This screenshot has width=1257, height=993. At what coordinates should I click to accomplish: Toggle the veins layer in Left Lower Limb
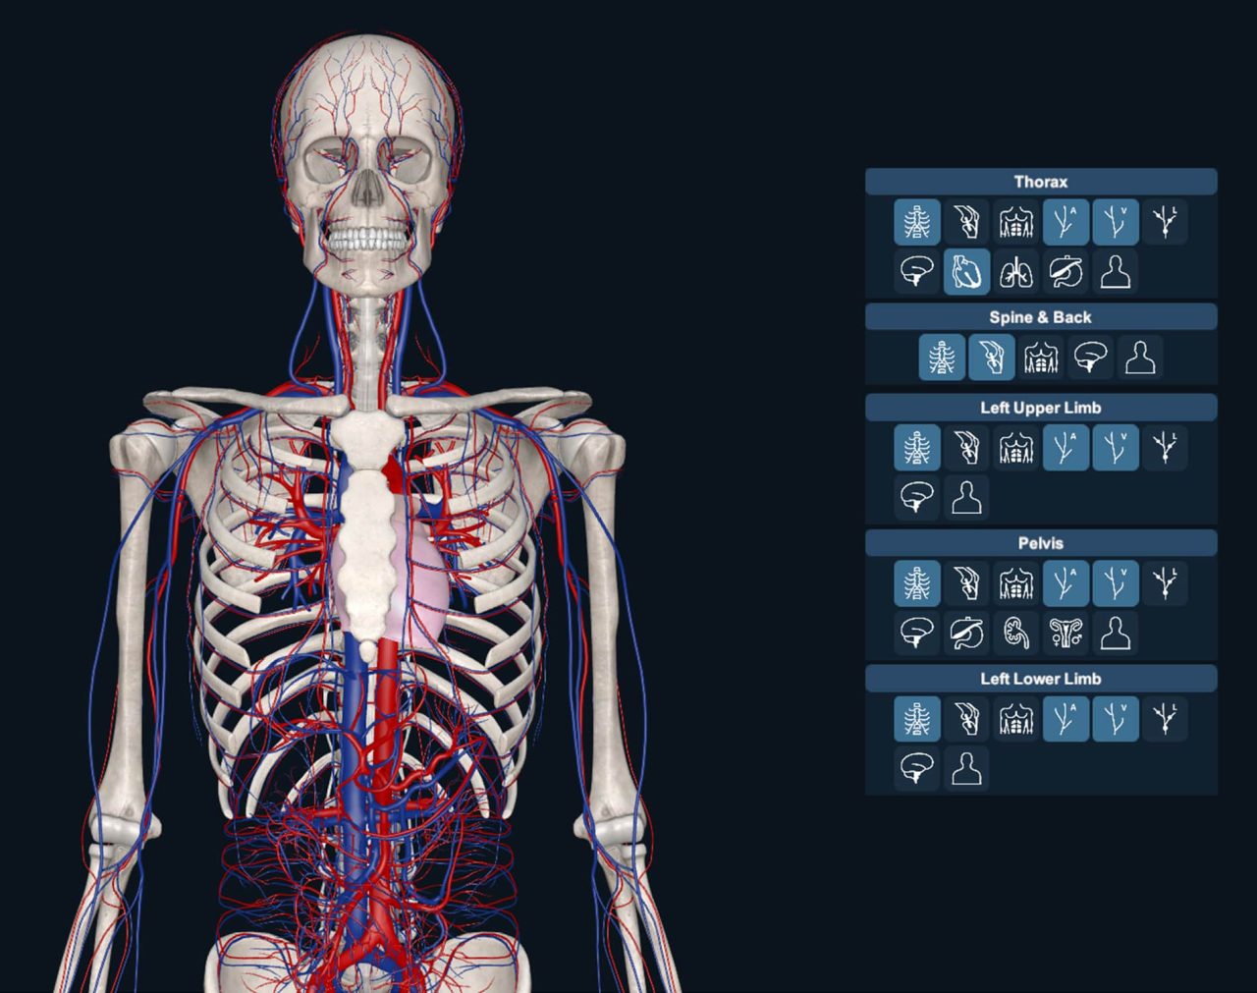tap(1116, 718)
